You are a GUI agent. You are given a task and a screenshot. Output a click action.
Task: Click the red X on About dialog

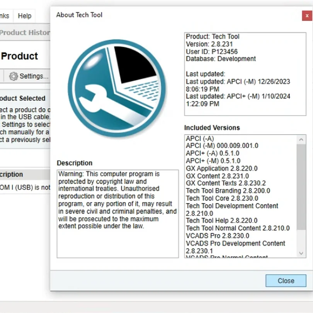(307, 15)
